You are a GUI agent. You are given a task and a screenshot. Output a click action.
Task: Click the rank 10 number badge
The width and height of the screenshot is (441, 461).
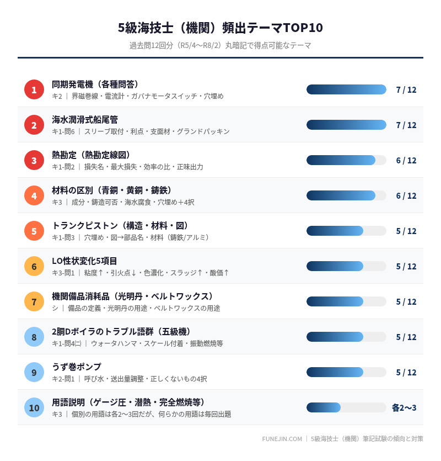(x=34, y=407)
